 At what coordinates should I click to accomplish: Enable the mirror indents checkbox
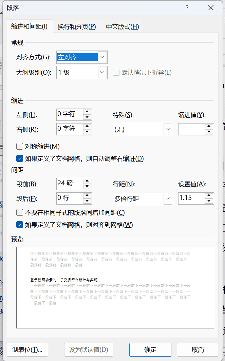click(20, 147)
